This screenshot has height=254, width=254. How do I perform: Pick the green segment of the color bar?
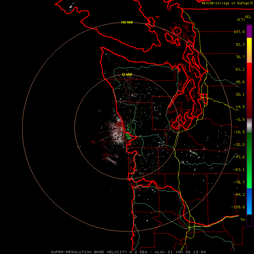(249, 160)
